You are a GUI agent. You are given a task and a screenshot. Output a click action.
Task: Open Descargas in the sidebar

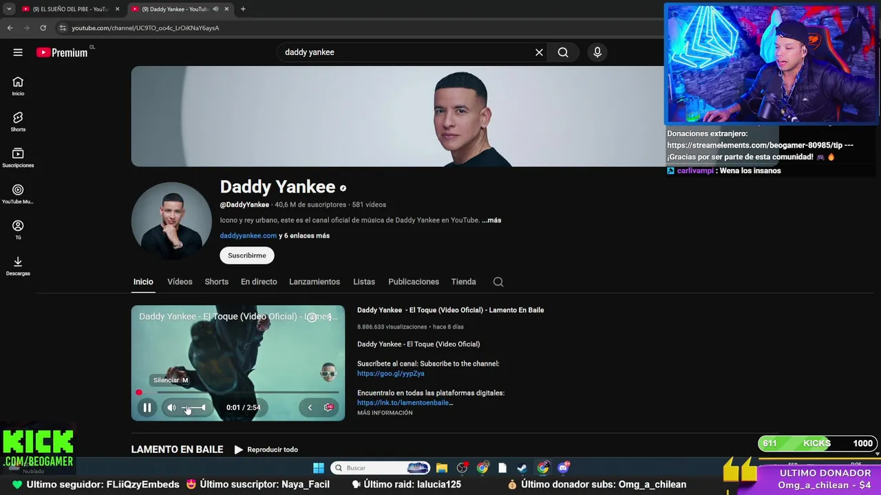(x=18, y=266)
